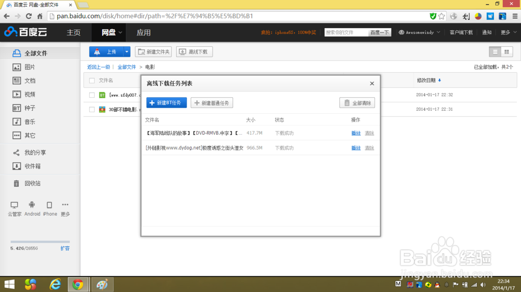Open 收件箱 inbox icon

point(17,166)
